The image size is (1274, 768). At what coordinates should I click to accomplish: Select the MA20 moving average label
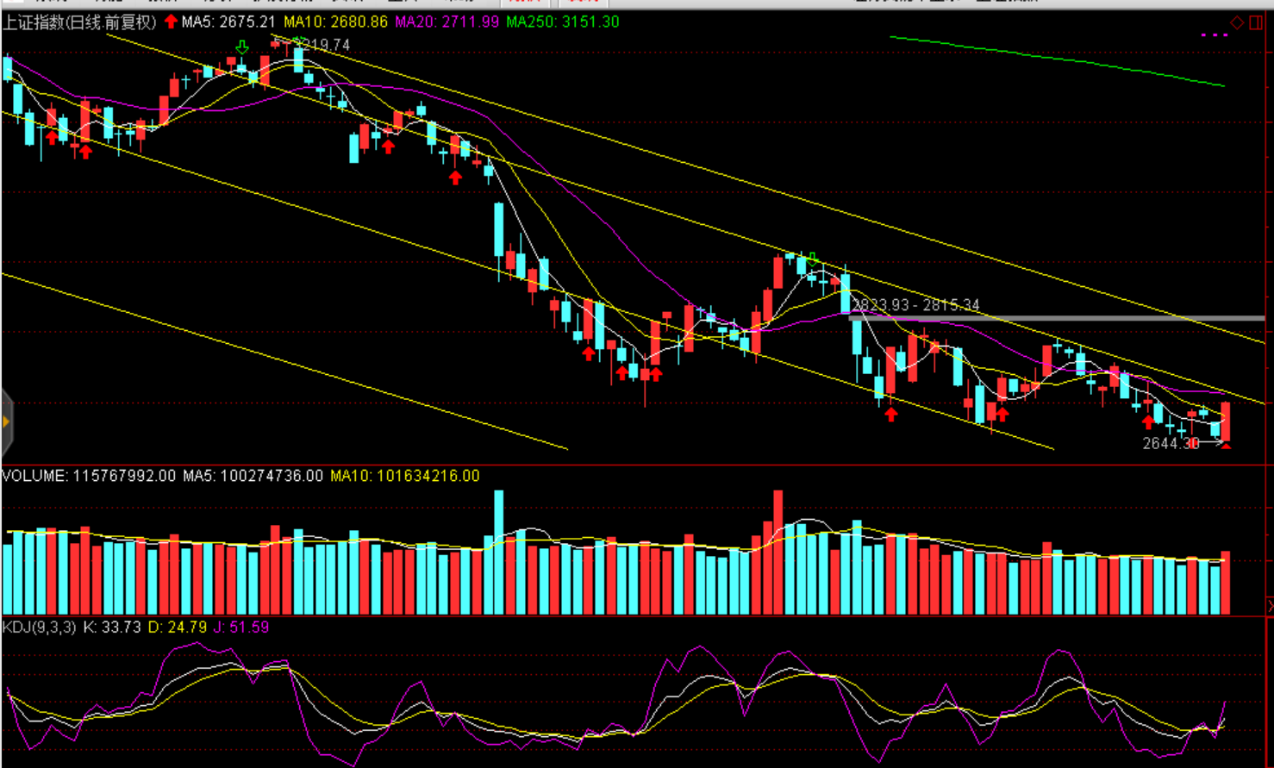447,22
